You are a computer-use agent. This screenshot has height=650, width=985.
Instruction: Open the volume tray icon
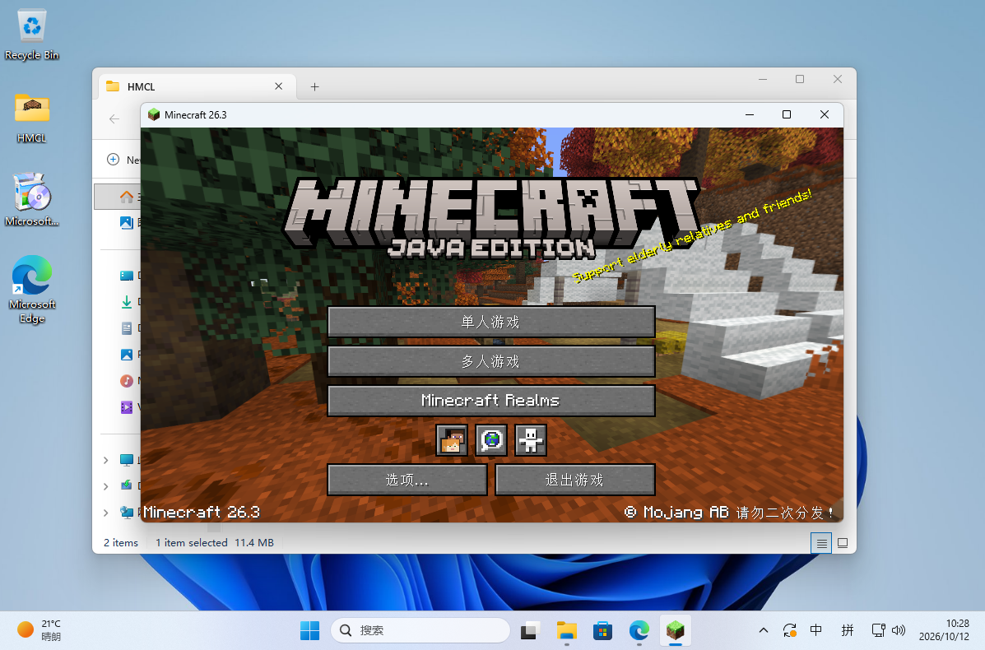click(x=899, y=630)
